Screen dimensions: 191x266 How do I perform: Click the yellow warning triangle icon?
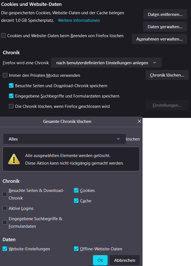point(14,159)
